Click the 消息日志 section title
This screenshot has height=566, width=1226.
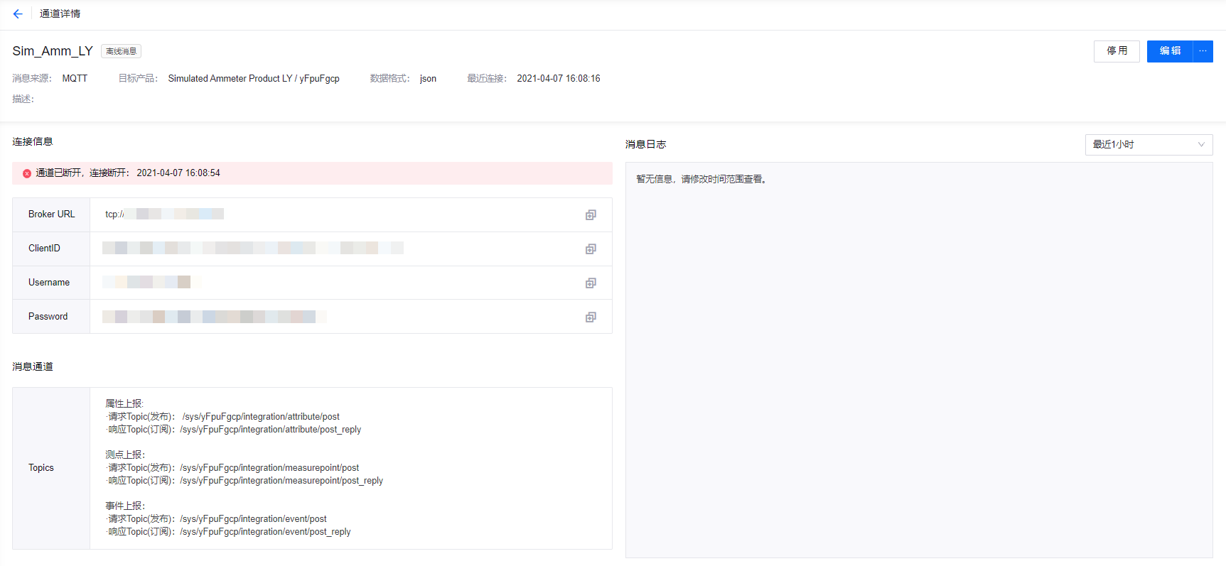[645, 144]
